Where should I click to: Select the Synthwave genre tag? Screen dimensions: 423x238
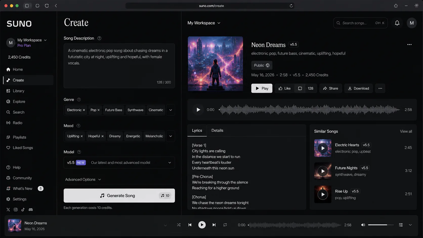(135, 110)
